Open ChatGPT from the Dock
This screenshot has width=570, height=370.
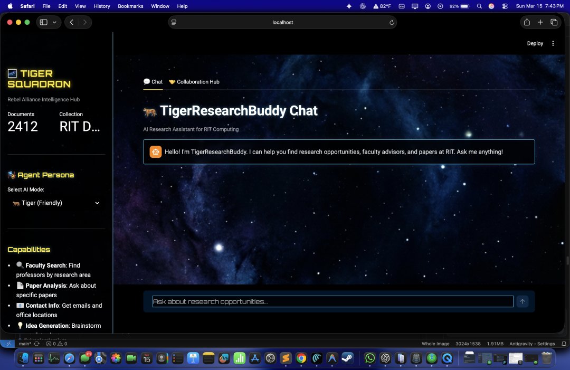point(385,358)
